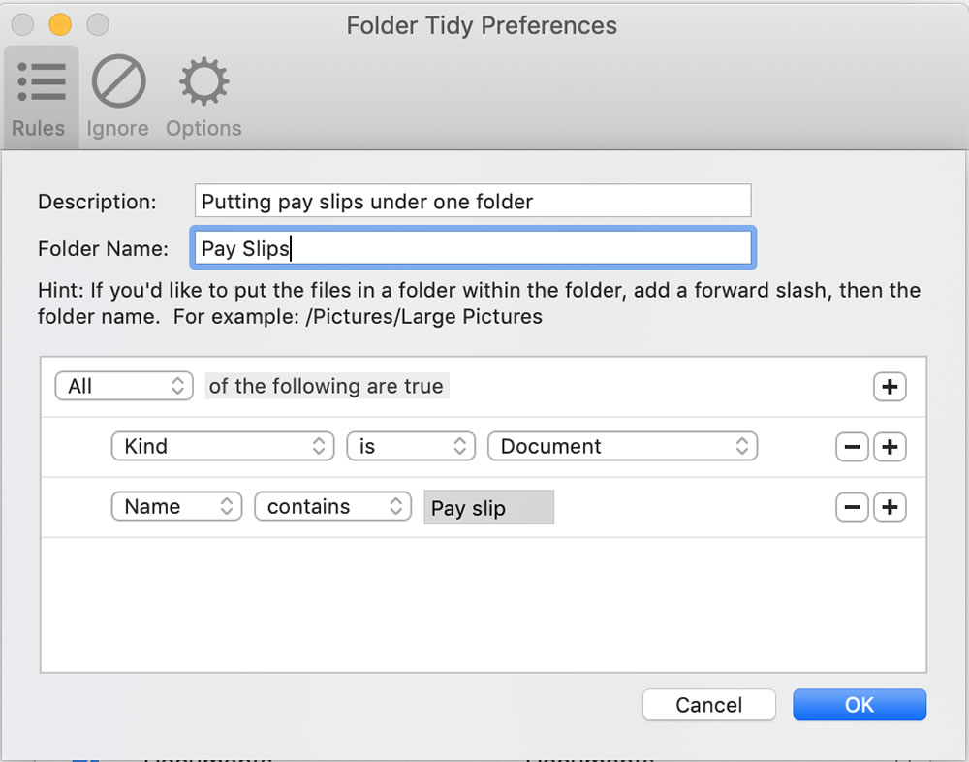Open the Kind attribute dropdown
This screenshot has width=969, height=762.
click(x=223, y=446)
